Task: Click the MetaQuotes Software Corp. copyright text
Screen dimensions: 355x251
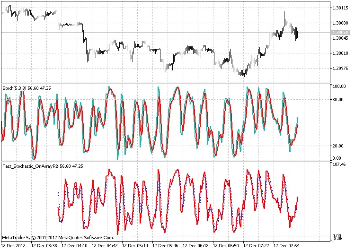Action: (58, 237)
